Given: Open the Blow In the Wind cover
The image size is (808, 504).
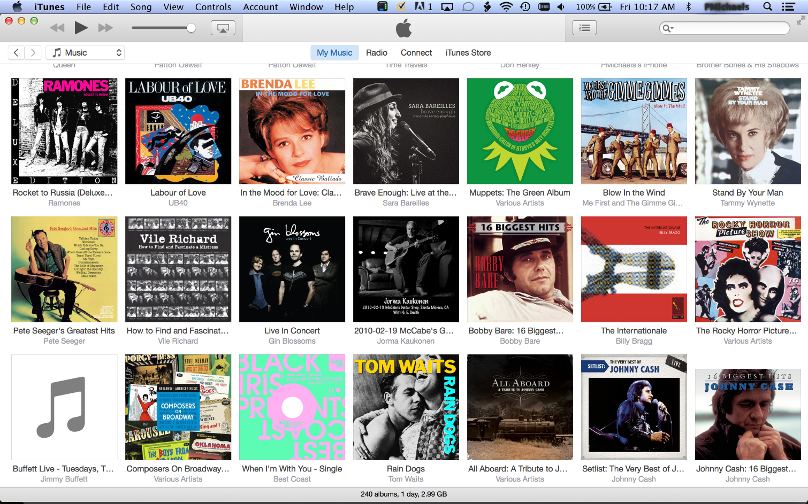Looking at the screenshot, I should tap(634, 131).
